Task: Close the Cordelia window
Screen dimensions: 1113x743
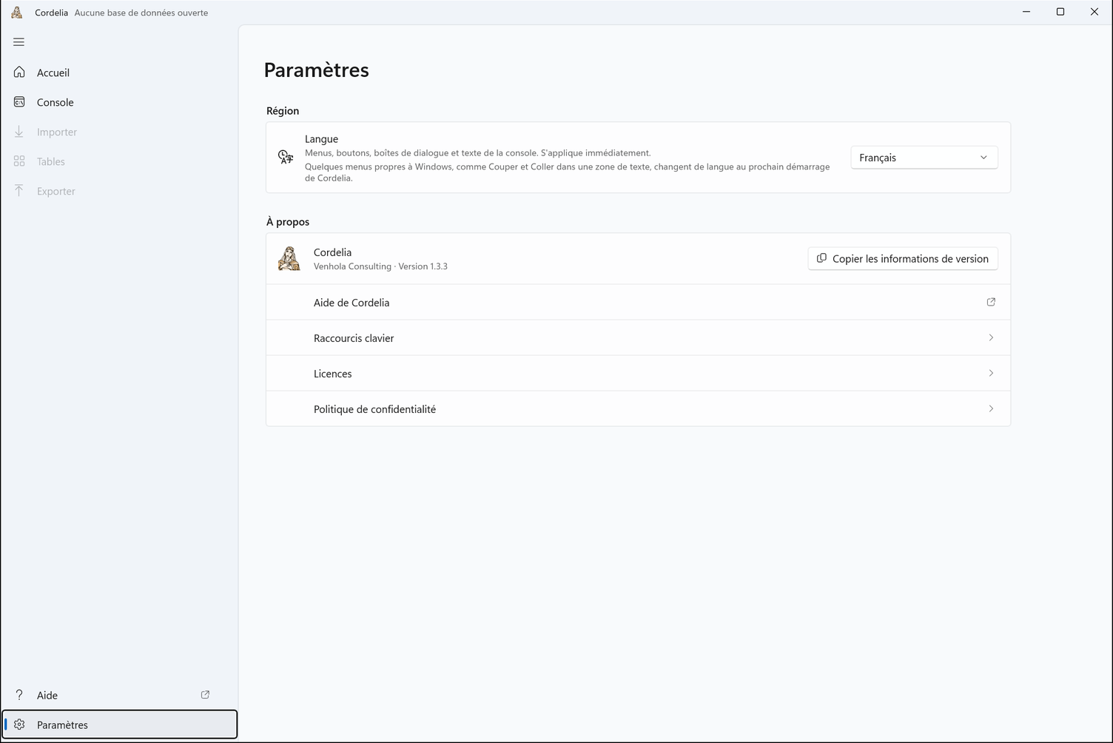Action: tap(1094, 12)
